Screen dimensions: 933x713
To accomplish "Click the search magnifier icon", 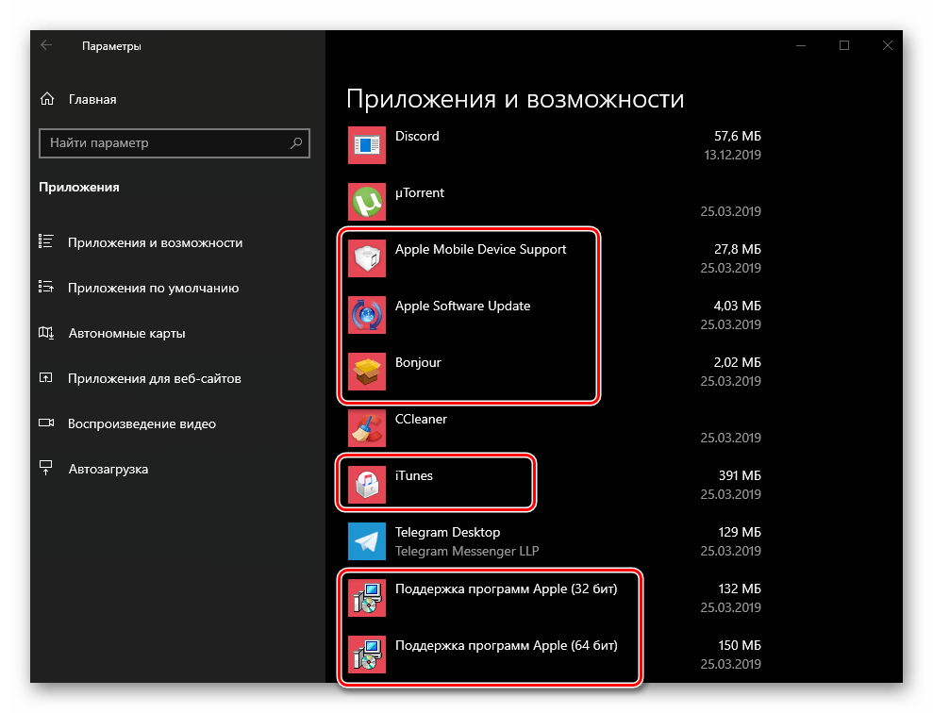I will (x=296, y=142).
